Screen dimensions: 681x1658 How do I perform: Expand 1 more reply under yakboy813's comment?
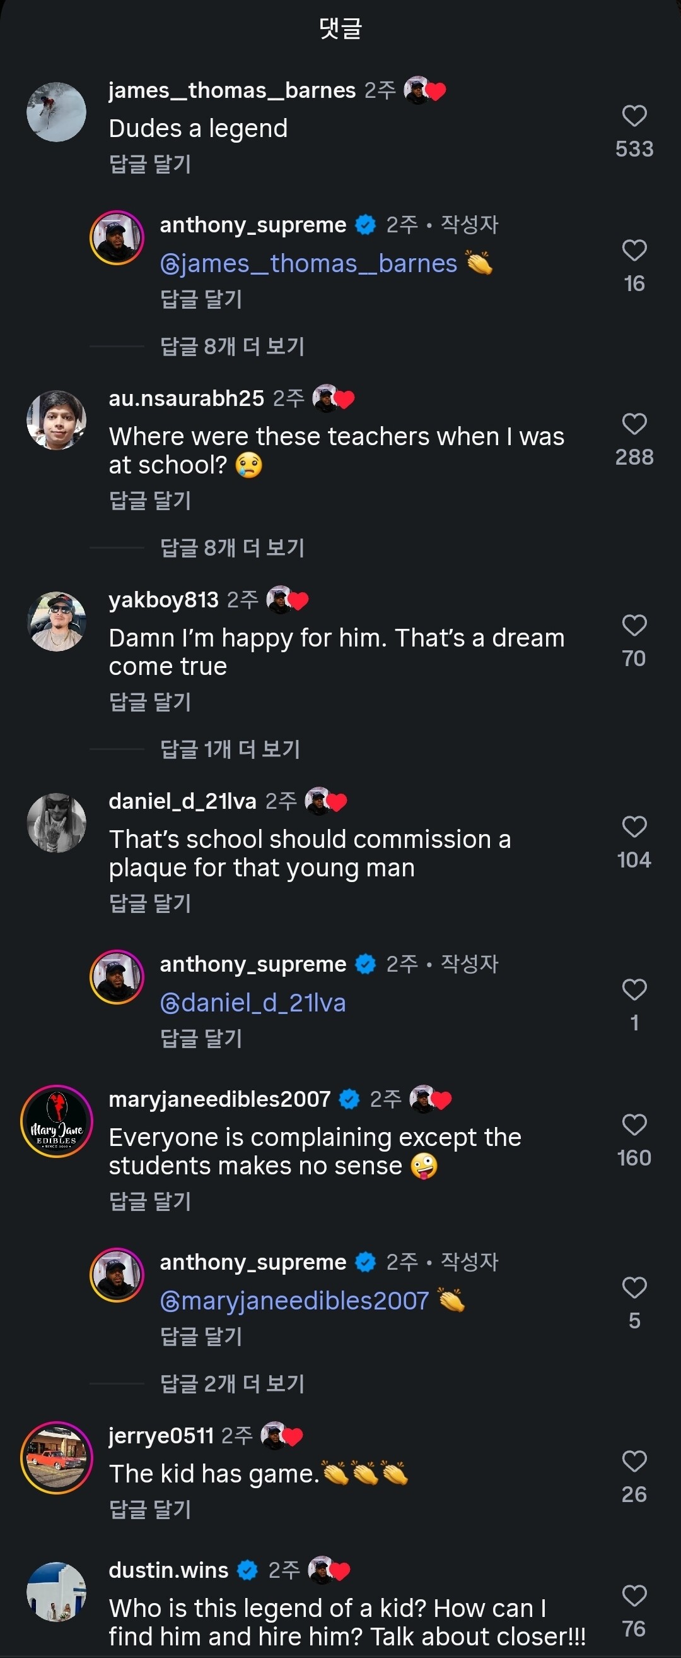pyautogui.click(x=230, y=749)
